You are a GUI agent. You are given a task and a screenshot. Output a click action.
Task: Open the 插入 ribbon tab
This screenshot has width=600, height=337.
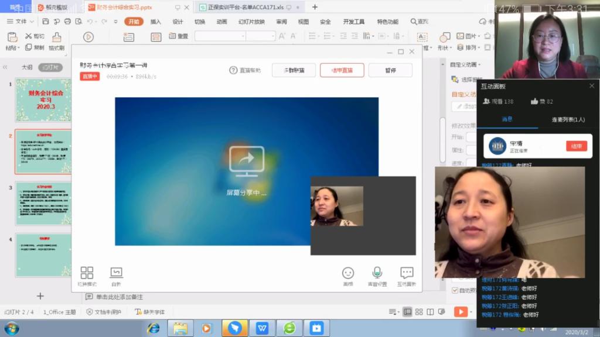click(x=155, y=22)
